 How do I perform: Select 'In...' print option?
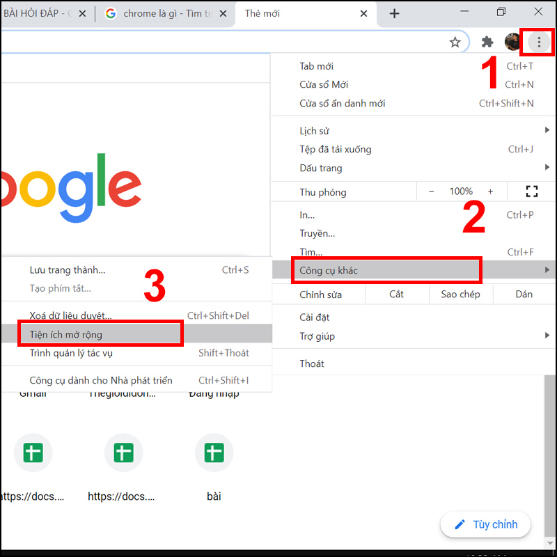pyautogui.click(x=414, y=215)
